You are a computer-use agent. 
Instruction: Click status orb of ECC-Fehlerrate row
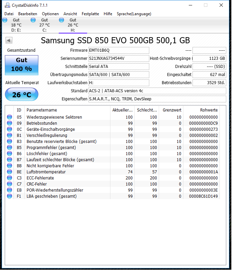tap(9, 178)
